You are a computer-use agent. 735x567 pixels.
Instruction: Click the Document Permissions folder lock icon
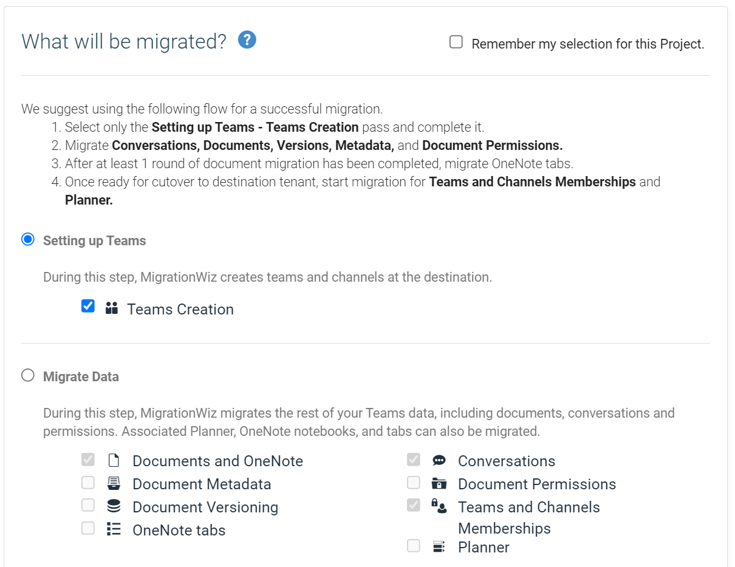point(439,483)
